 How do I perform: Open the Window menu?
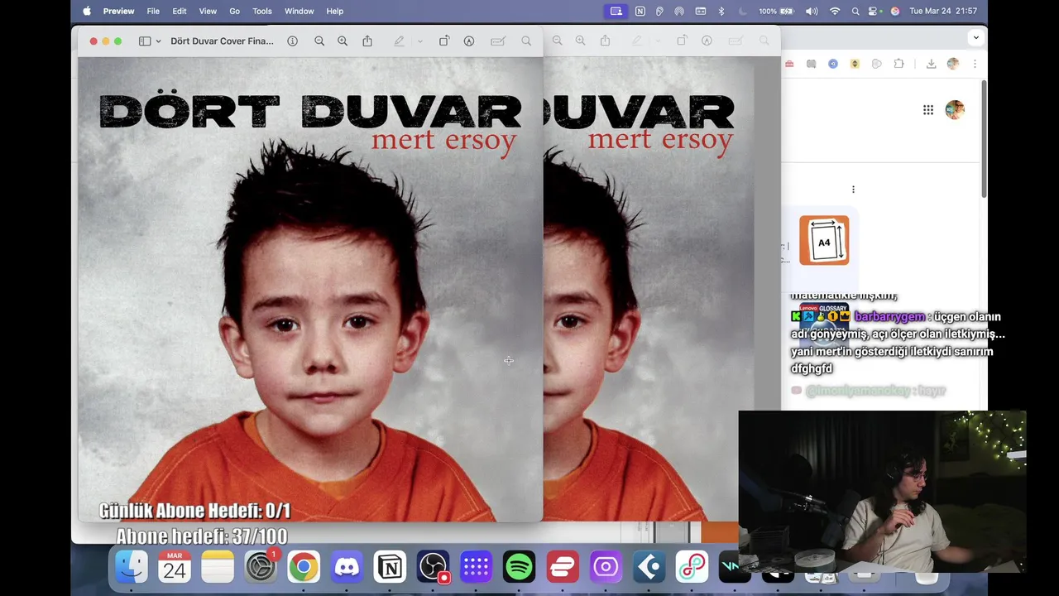click(299, 11)
